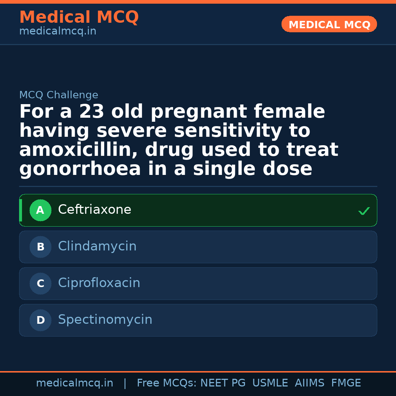
Task: Click the MCQ Challenge label
Action: (59, 95)
